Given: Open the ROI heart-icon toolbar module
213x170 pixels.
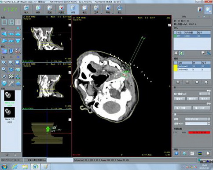Looking at the screenshot, I should [61, 9].
